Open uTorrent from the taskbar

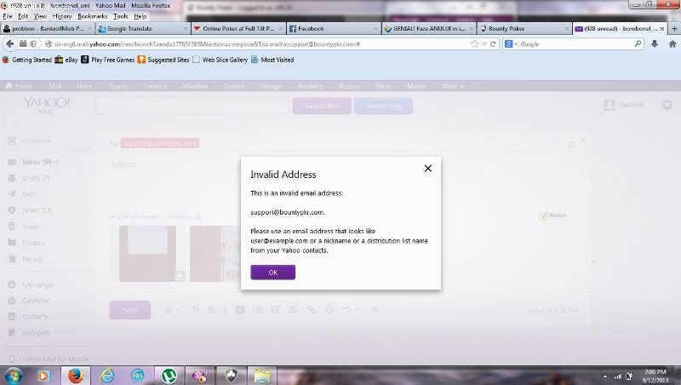169,375
